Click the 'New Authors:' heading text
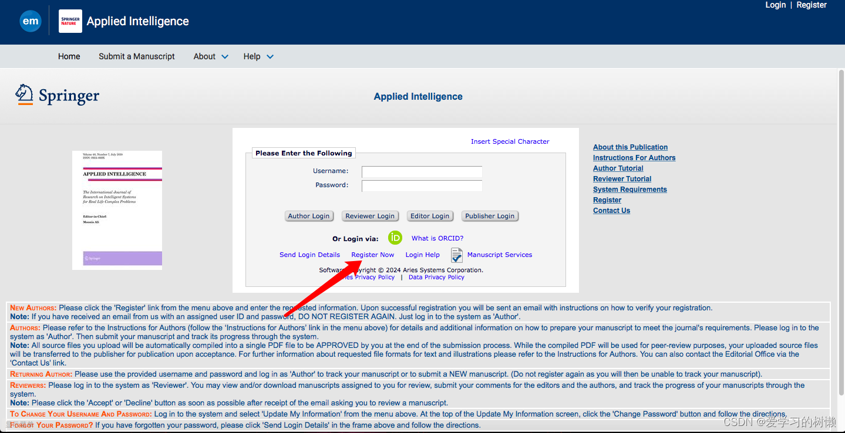The width and height of the screenshot is (845, 433). [x=33, y=308]
